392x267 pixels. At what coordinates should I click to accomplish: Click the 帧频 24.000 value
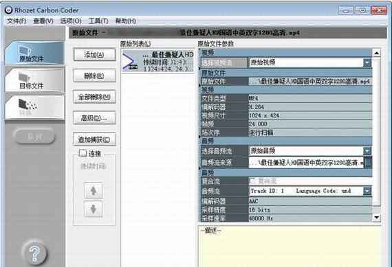(310, 124)
